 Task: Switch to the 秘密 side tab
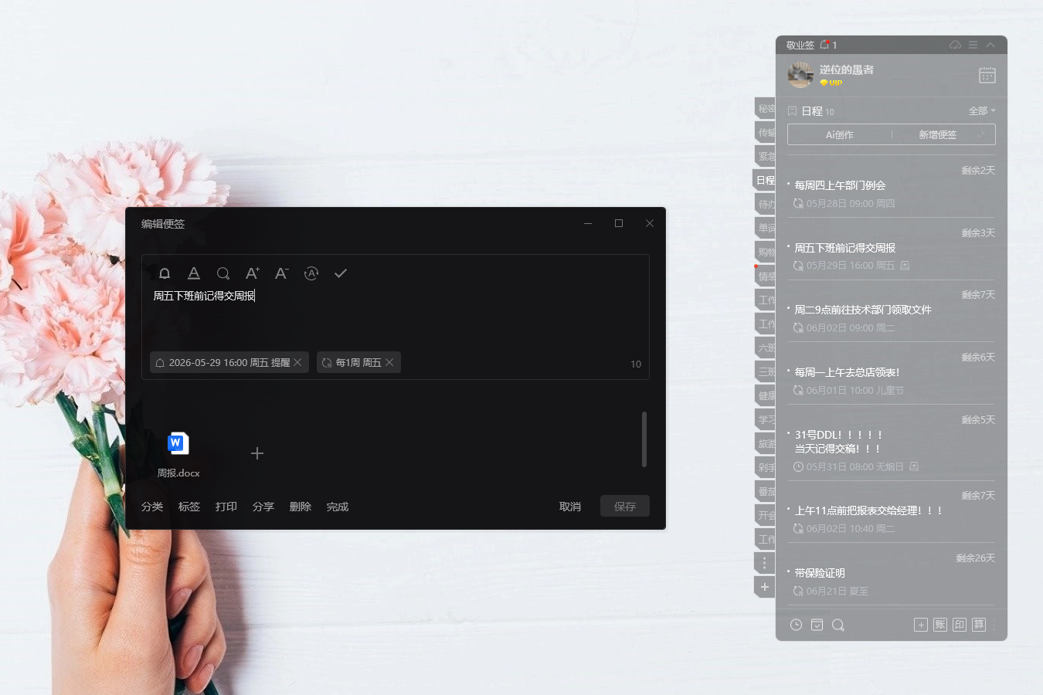click(765, 108)
